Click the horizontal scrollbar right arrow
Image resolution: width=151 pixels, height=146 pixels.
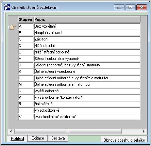(x=144, y=131)
